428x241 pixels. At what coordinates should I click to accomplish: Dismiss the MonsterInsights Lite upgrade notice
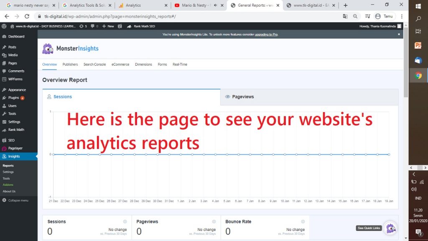pos(399,34)
